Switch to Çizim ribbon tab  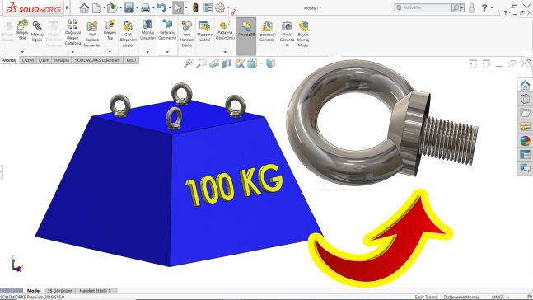click(44, 60)
